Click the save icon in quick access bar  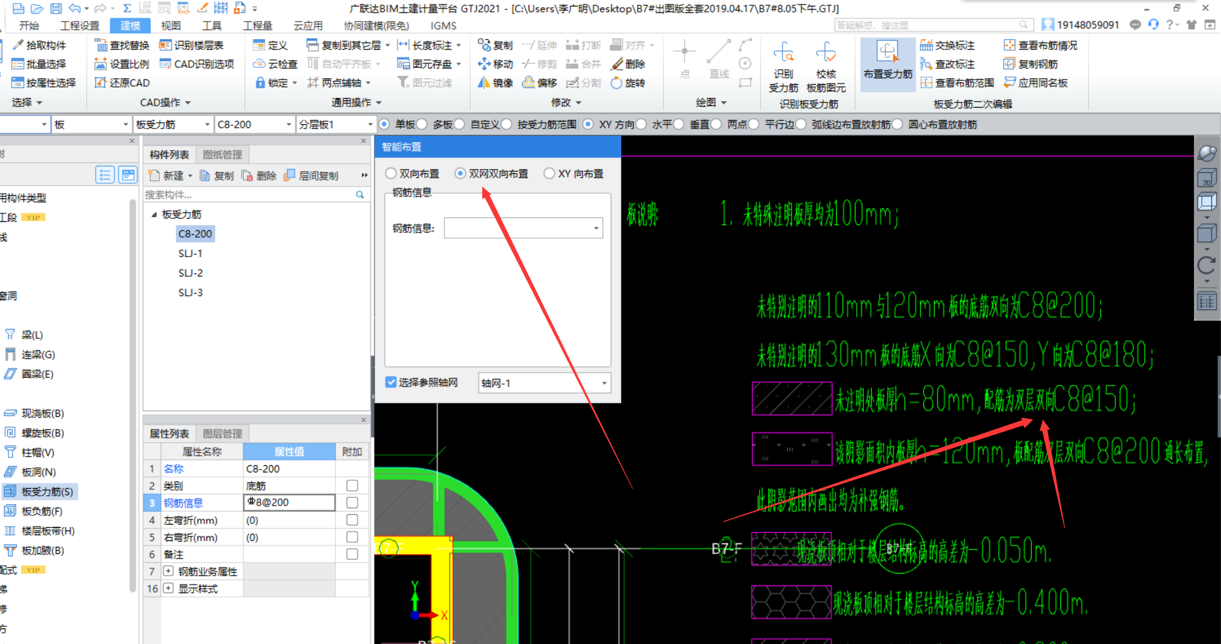click(x=56, y=8)
